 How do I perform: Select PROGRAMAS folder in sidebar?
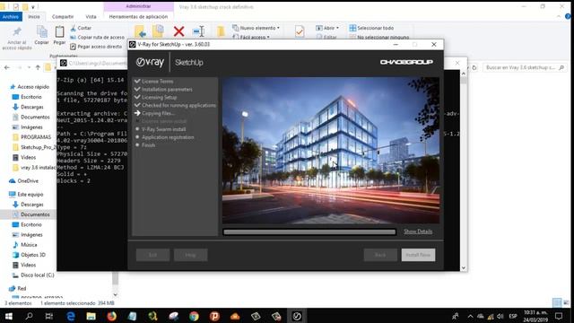pos(32,137)
